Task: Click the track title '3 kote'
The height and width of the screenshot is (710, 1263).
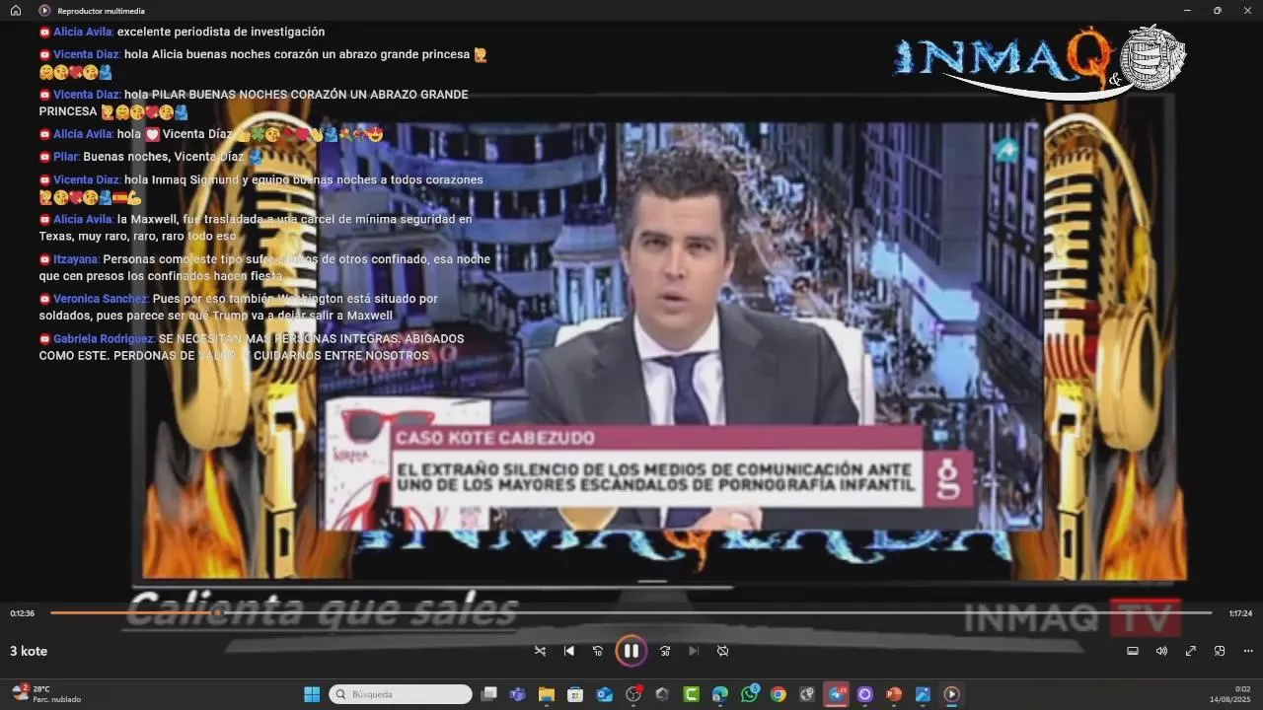Action: 29,651
